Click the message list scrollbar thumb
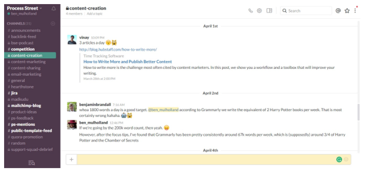The width and height of the screenshot is (365, 169). pyautogui.click(x=359, y=113)
